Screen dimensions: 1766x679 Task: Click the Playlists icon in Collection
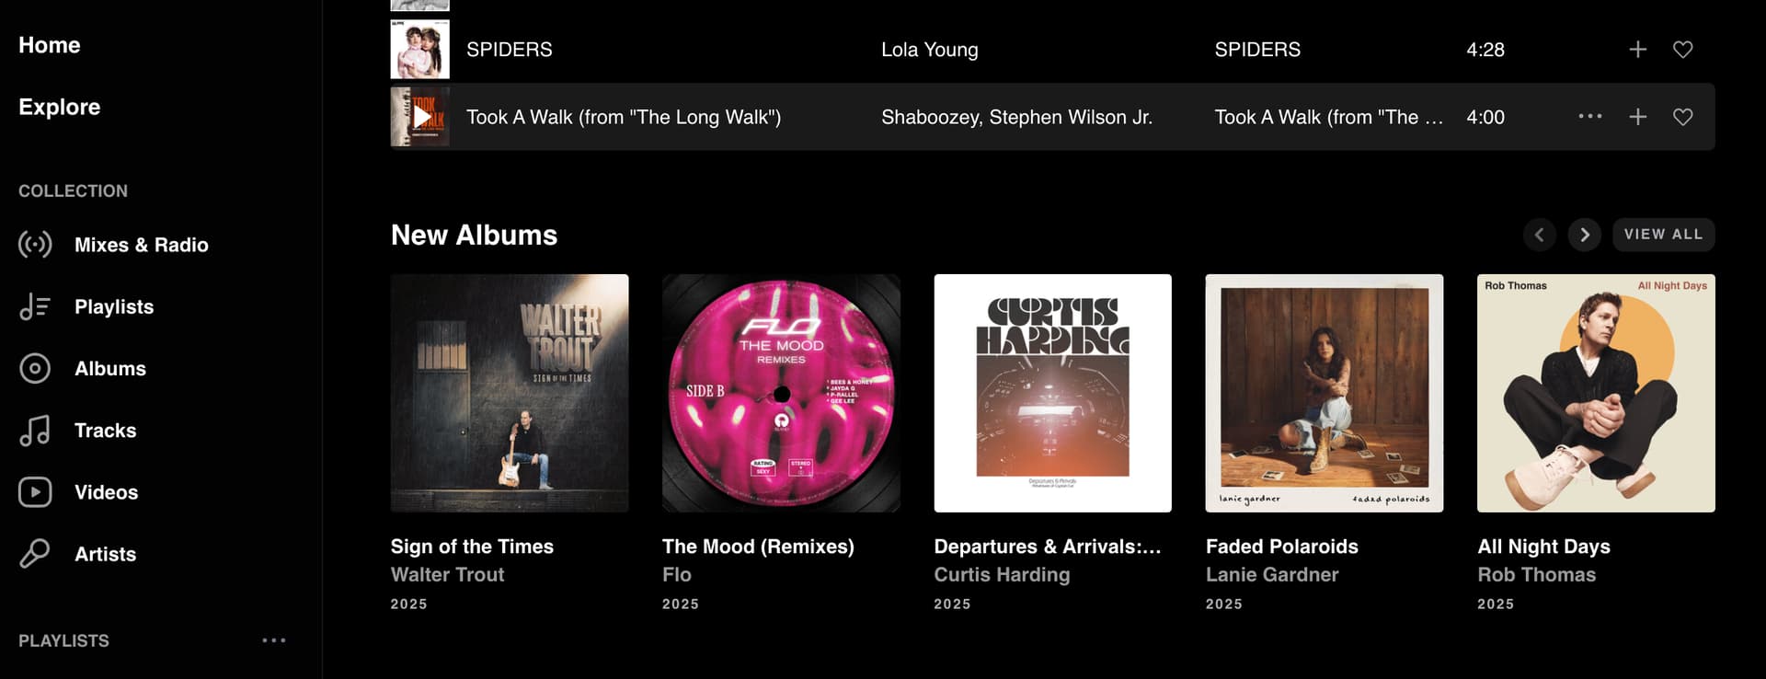[35, 306]
